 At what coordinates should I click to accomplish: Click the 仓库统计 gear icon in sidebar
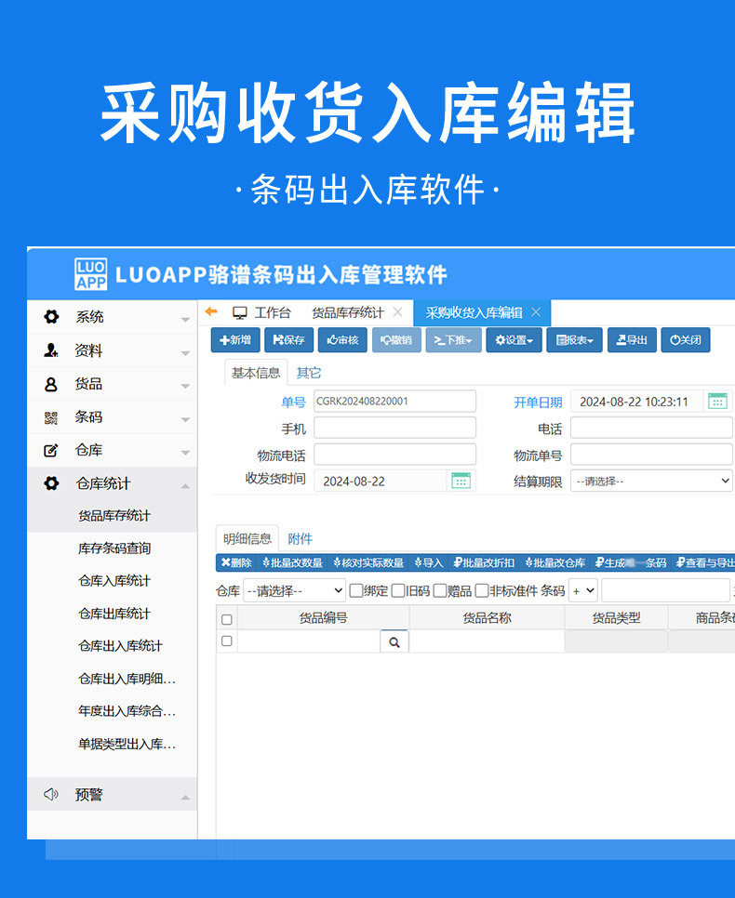pyautogui.click(x=51, y=483)
